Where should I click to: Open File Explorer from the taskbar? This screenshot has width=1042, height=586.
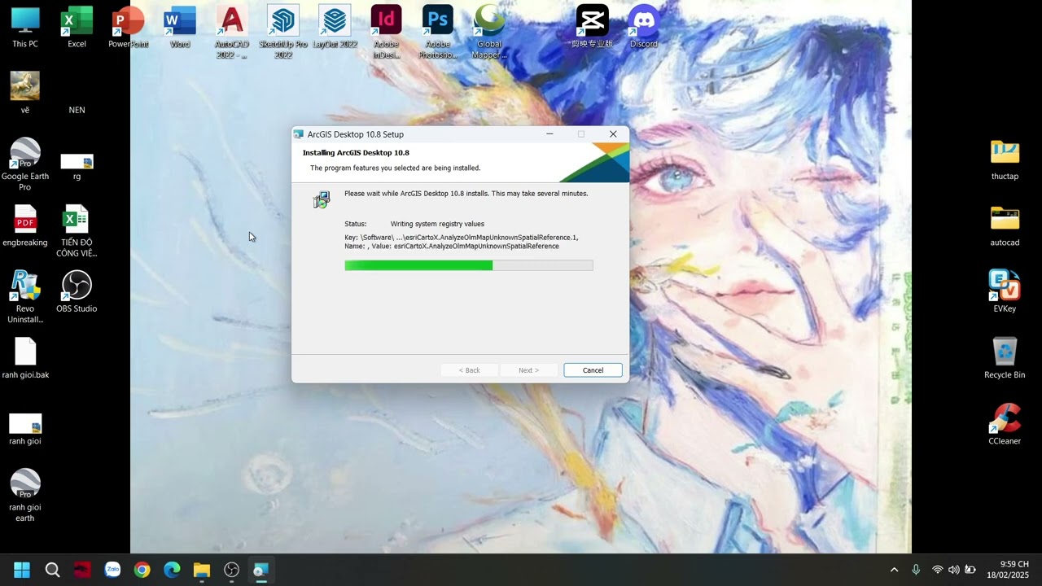click(x=202, y=570)
